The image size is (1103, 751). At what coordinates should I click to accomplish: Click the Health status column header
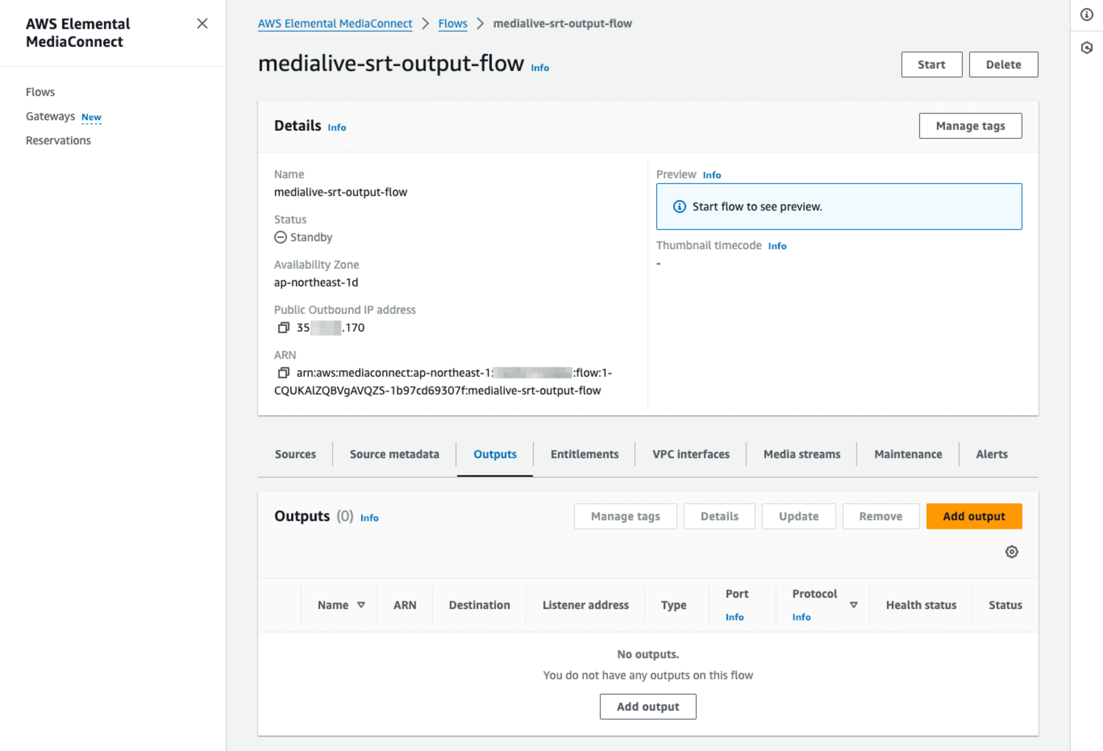coord(921,605)
